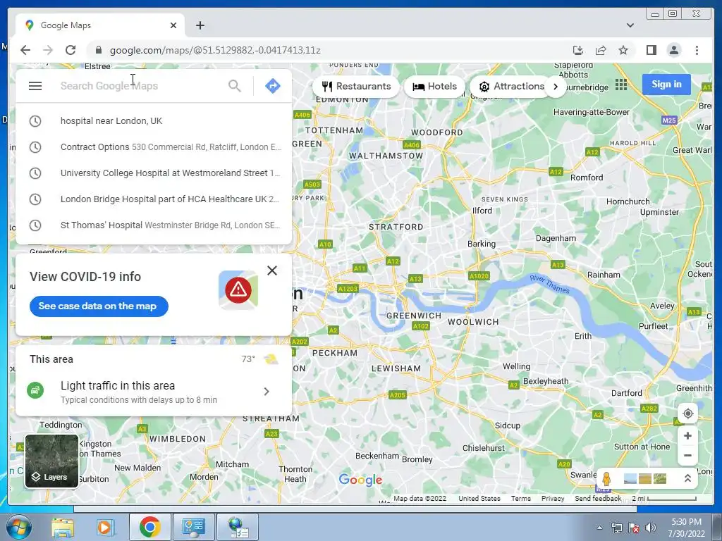The height and width of the screenshot is (541, 722).
Task: Click the Chrome taskbar icon
Action: coord(149,527)
